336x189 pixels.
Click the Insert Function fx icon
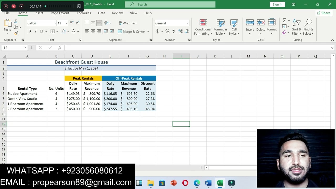pos(60,48)
